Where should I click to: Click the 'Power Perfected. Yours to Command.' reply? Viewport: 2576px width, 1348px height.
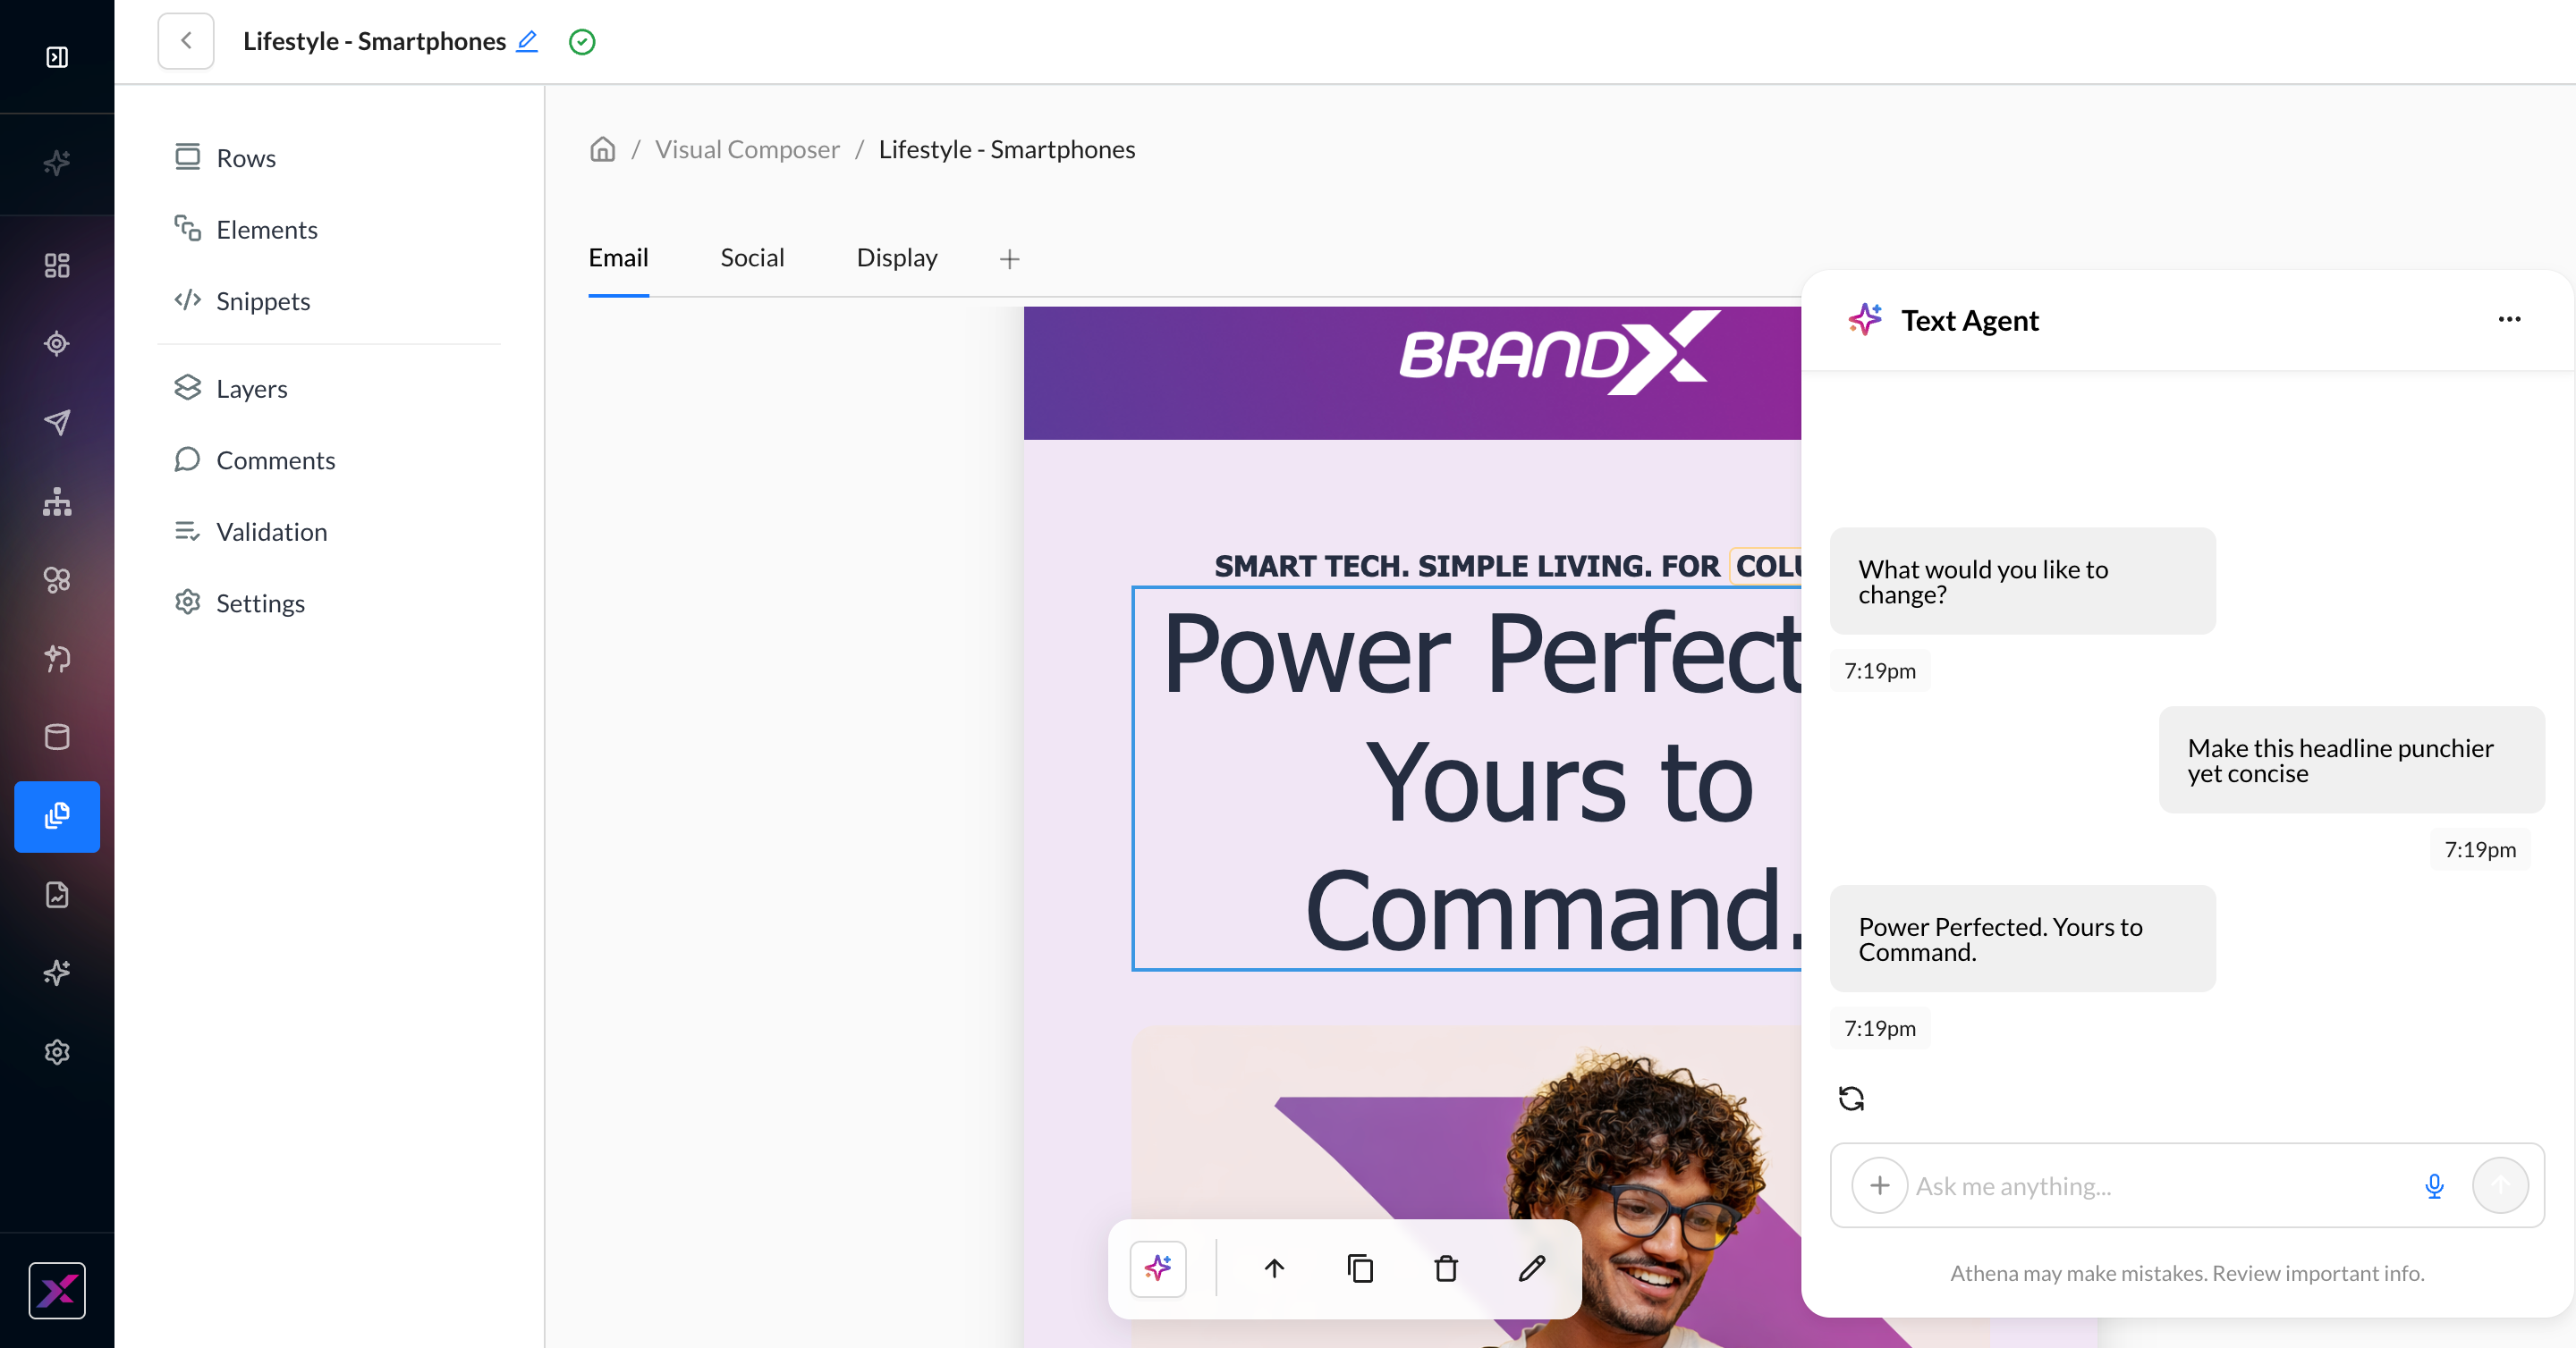(2022, 939)
